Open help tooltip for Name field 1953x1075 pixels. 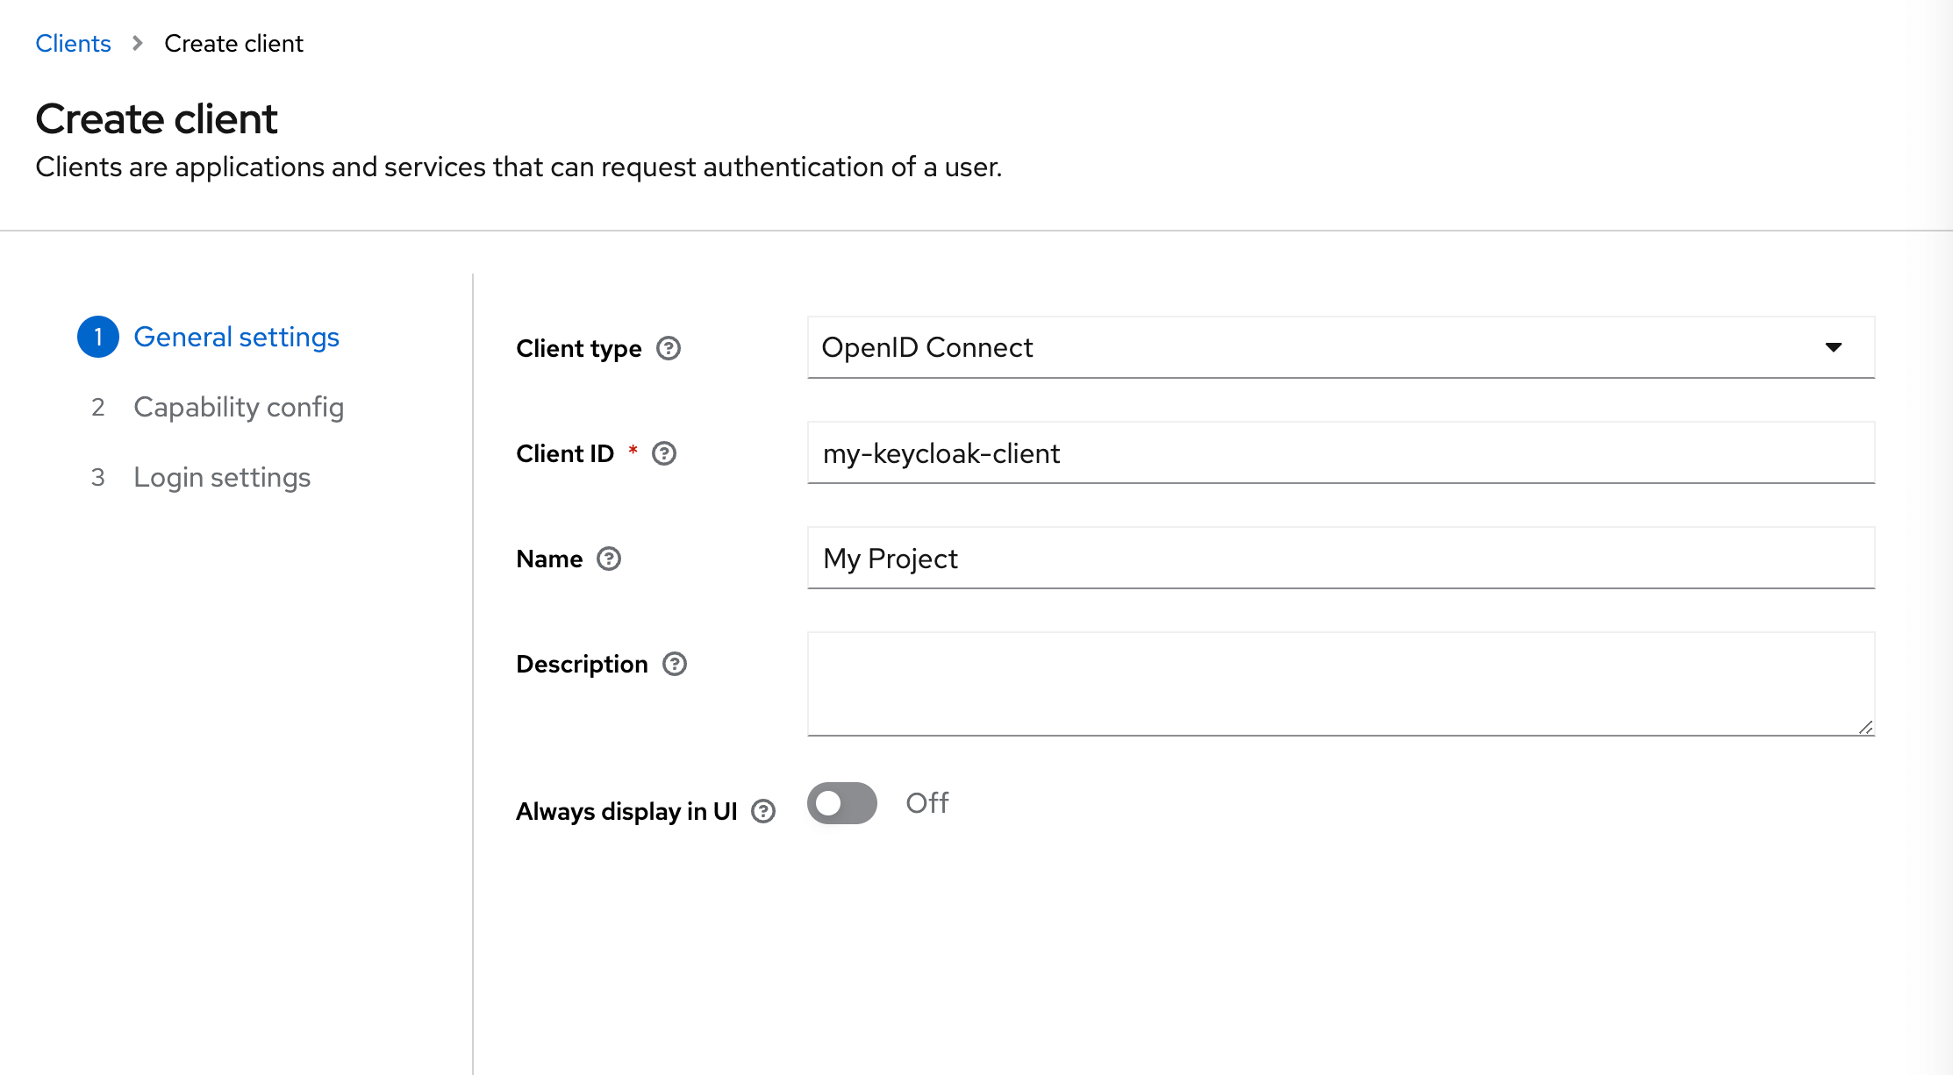[x=609, y=559]
